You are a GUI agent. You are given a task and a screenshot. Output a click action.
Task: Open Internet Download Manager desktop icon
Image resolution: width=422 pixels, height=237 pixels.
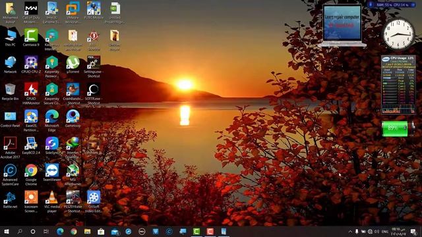point(73,147)
